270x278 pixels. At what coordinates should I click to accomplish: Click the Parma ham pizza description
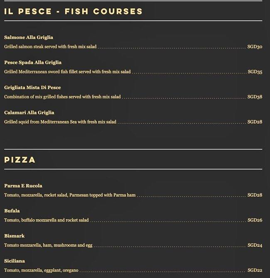tap(70, 195)
